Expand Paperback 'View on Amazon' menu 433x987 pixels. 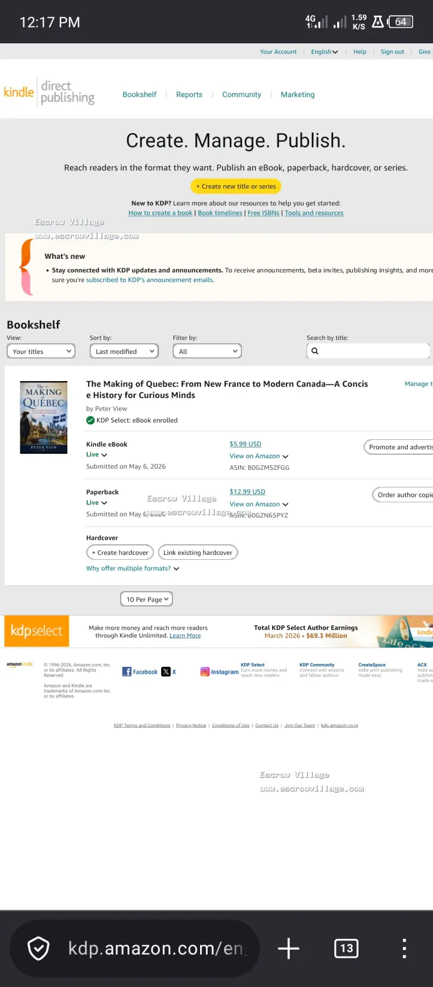[259, 504]
